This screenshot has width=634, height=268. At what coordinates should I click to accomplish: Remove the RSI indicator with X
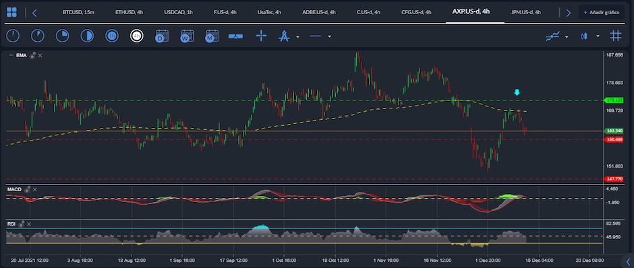[x=28, y=224]
